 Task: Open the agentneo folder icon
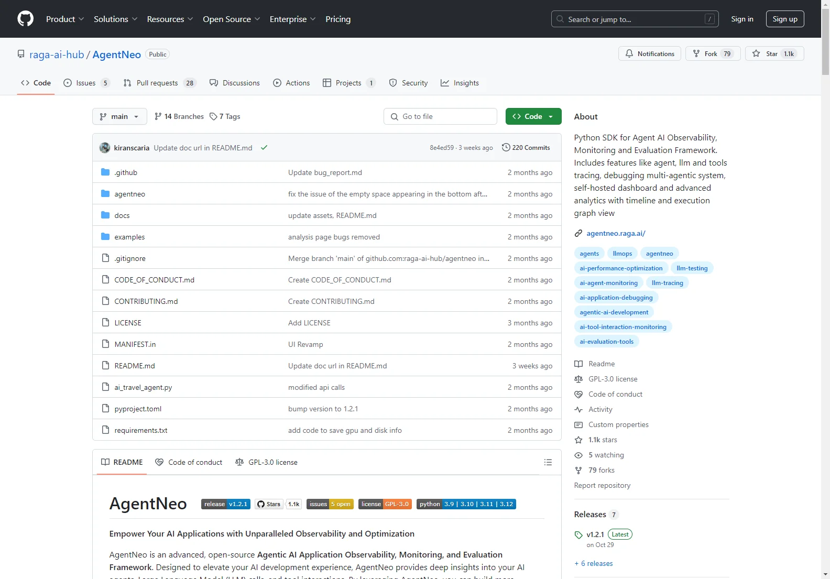[105, 193]
